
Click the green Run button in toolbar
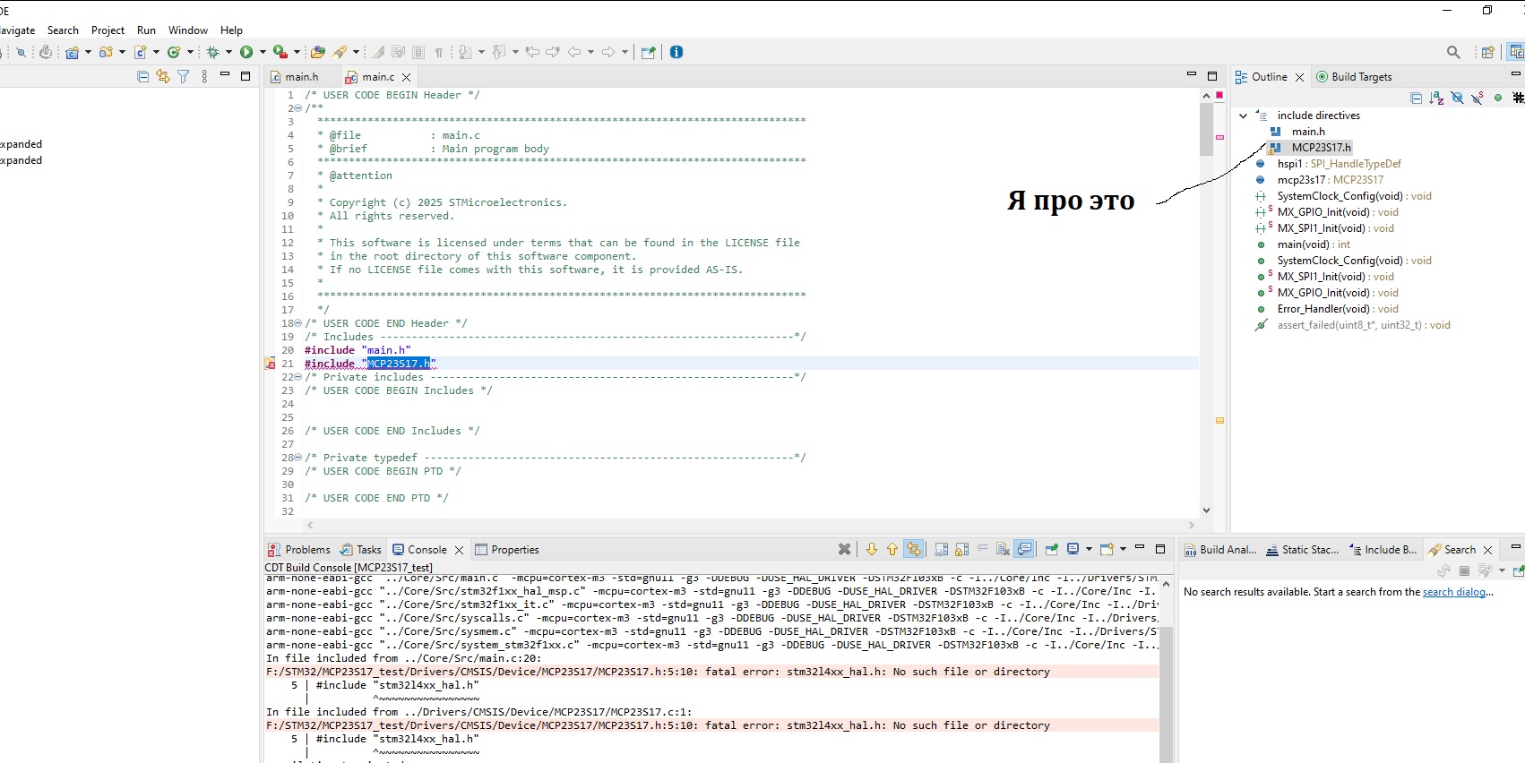246,52
